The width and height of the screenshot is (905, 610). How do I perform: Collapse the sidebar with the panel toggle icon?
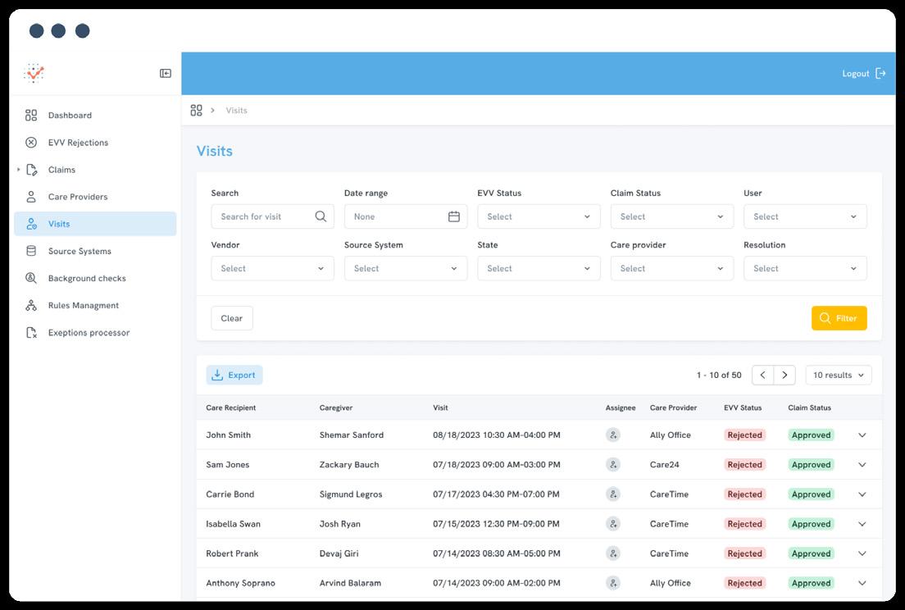coord(166,73)
